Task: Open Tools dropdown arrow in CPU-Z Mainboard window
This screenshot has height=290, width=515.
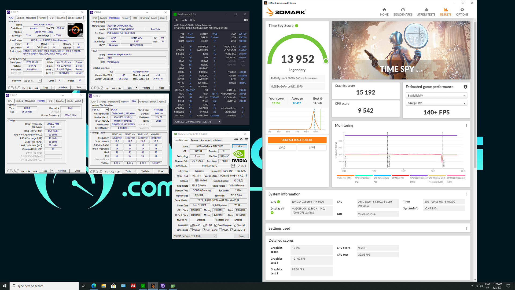Action: (x=136, y=88)
